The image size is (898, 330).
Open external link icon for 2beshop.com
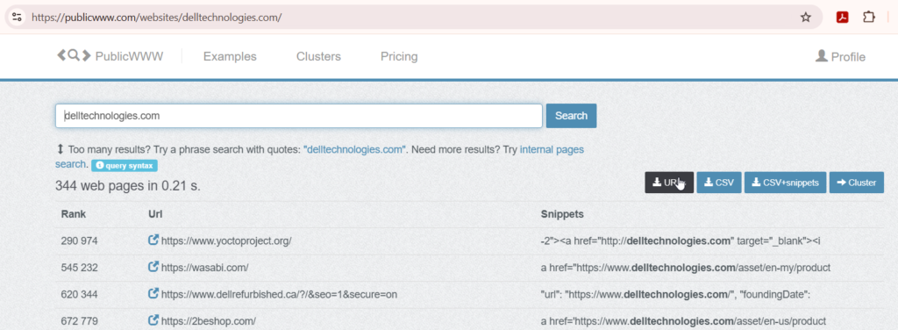(153, 320)
